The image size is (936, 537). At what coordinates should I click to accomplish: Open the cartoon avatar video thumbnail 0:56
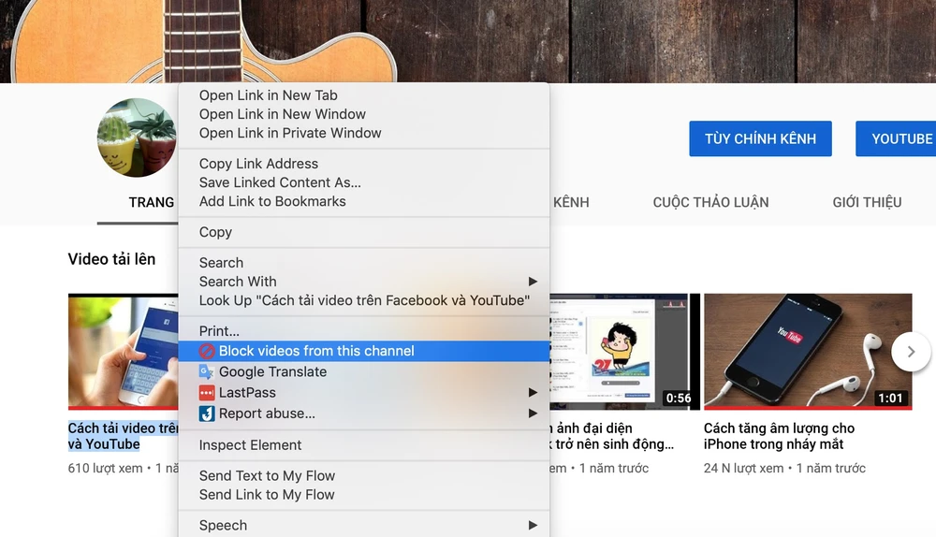tap(623, 352)
